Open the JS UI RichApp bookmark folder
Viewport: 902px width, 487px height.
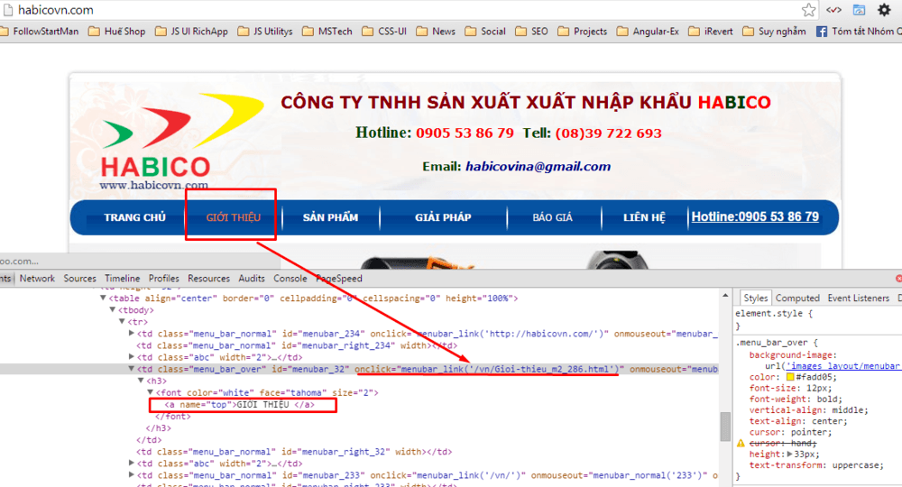point(191,31)
